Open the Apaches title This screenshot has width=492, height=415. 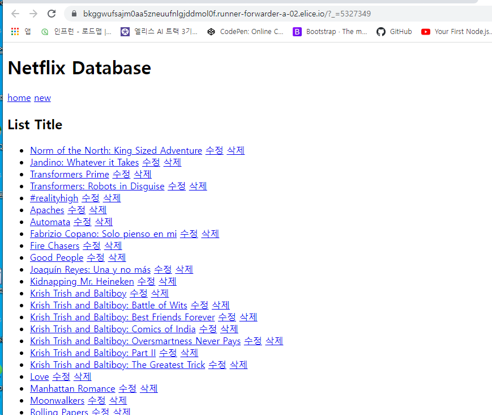(x=47, y=210)
